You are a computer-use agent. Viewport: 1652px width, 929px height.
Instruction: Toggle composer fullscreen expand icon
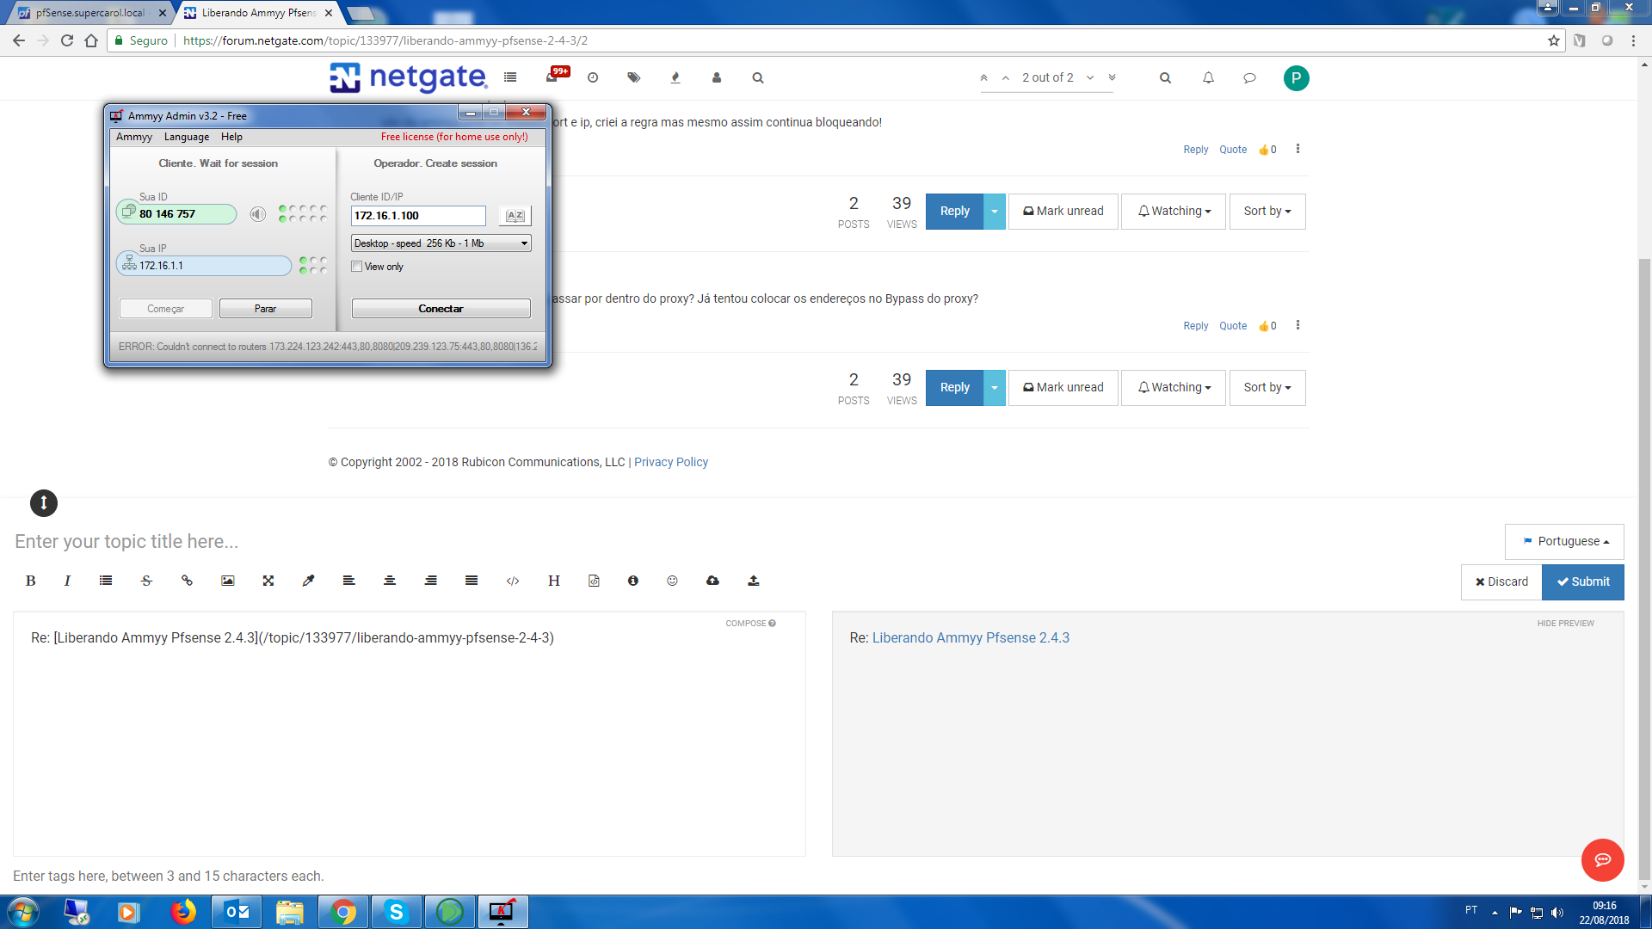[x=268, y=581]
